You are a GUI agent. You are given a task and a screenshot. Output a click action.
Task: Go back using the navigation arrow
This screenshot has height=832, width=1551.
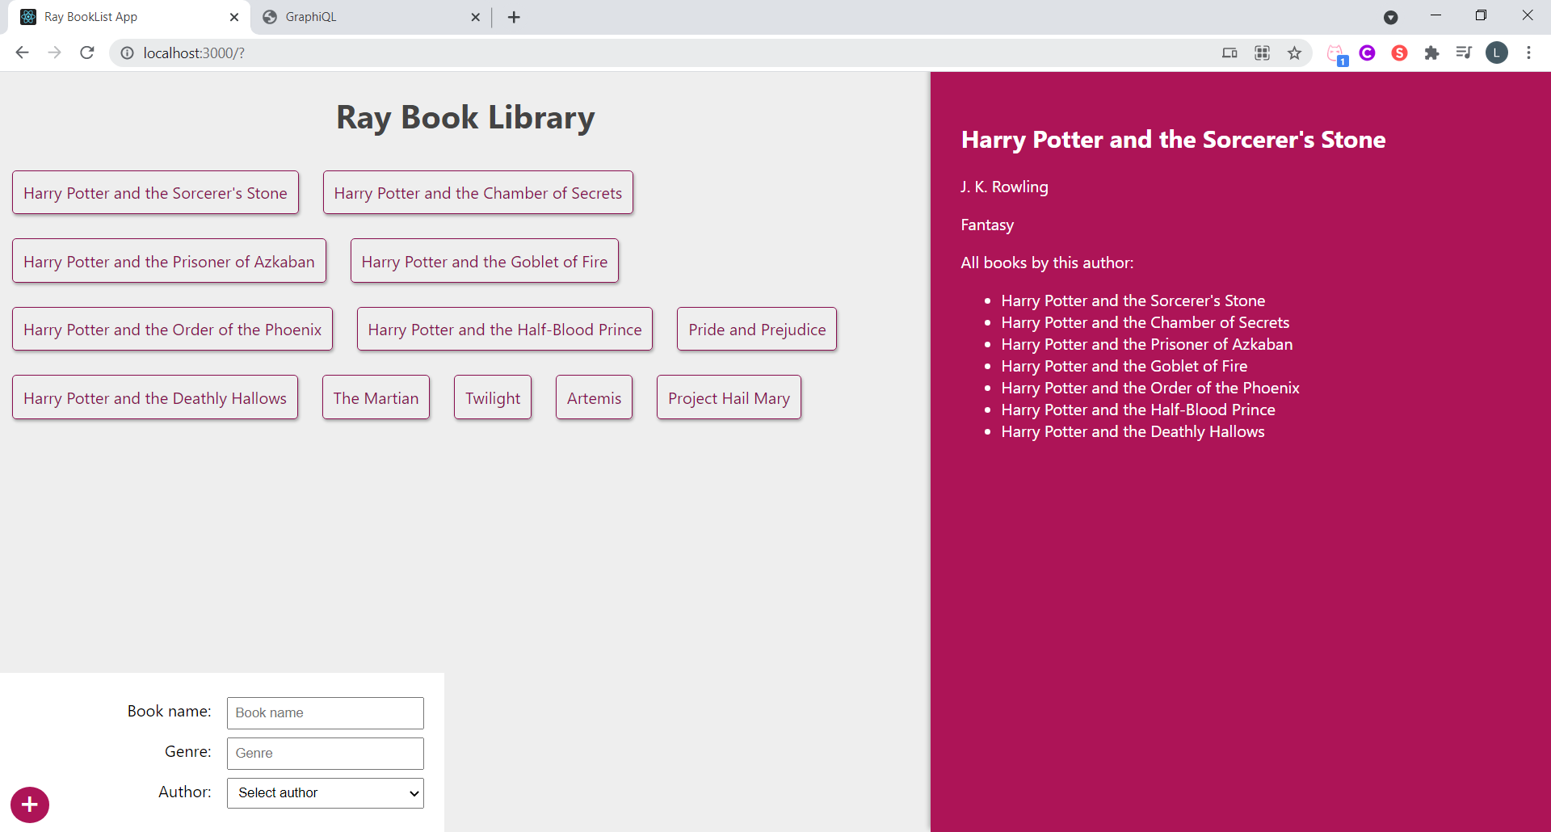pyautogui.click(x=22, y=53)
